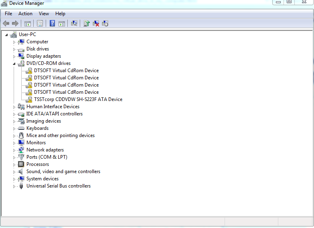
Task: Minimize the Device Manager window
Action: 278,2
